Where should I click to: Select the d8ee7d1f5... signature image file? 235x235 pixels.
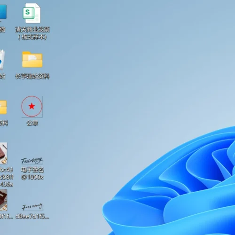point(32,207)
